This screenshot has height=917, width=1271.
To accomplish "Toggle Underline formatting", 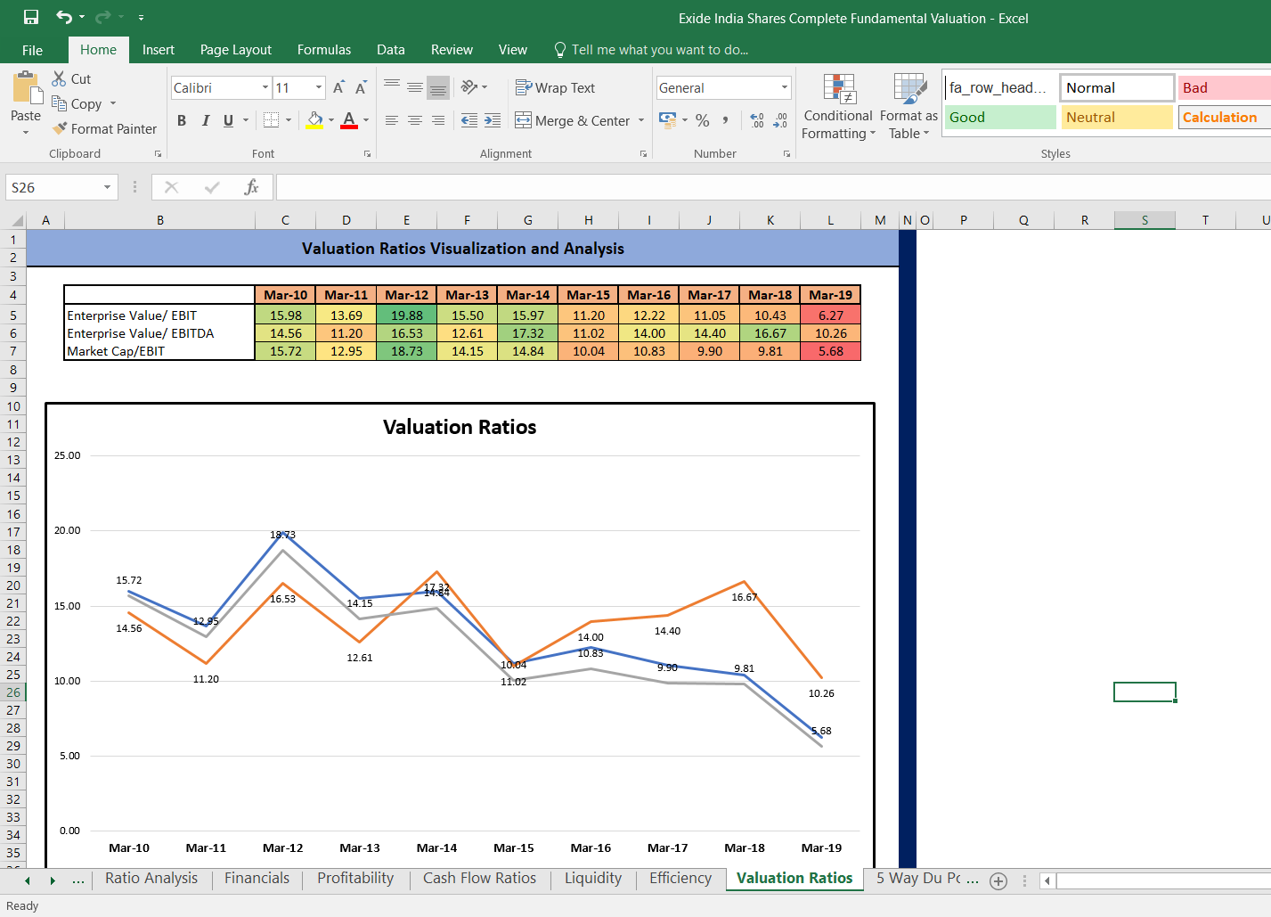I will tap(229, 120).
